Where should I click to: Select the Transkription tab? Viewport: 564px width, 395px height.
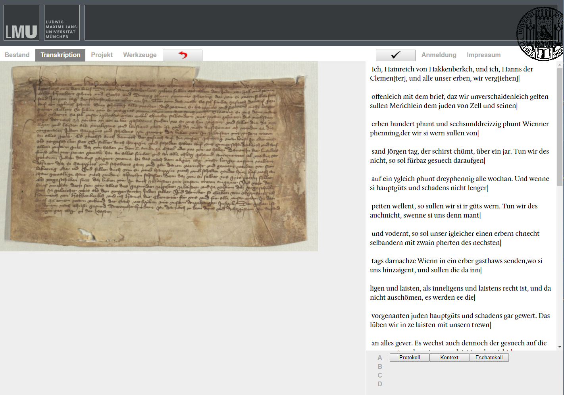coord(60,55)
